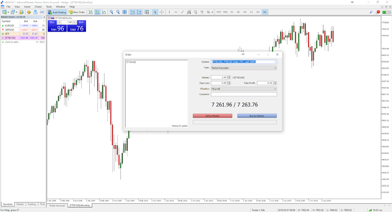Select the equidistant channel tool
This screenshot has height=212, width=392.
coord(189,12)
